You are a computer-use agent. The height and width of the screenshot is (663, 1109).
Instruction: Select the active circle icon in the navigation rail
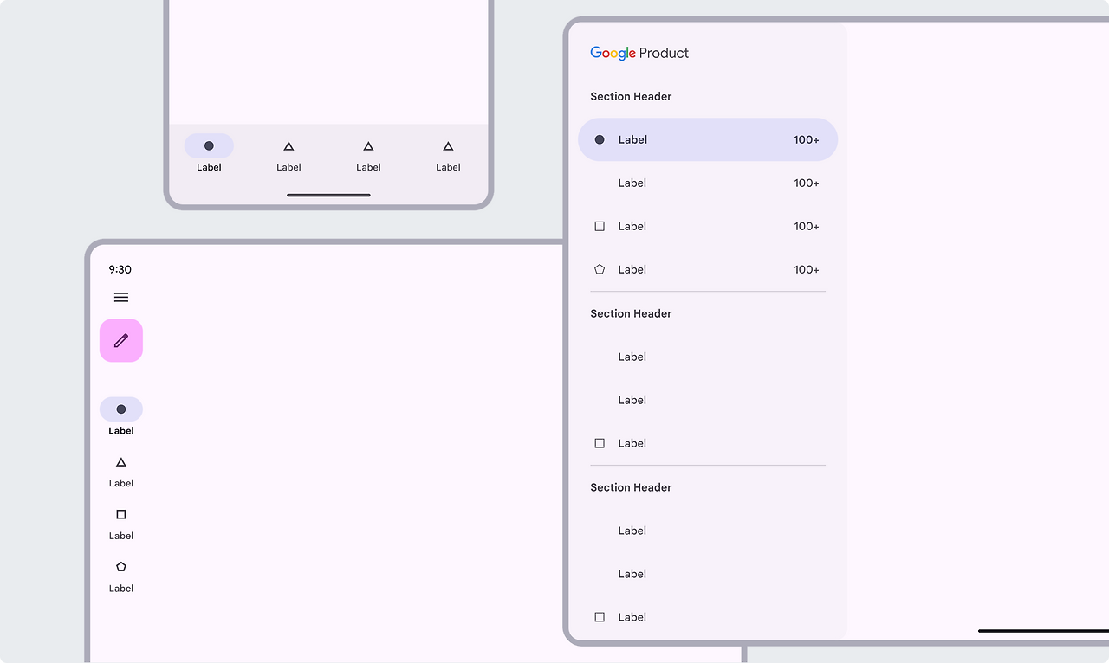121,409
